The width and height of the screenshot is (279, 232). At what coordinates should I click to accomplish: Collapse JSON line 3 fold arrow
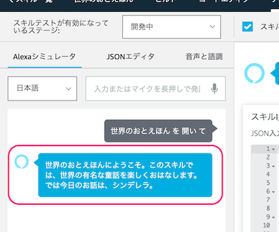pos(273,166)
